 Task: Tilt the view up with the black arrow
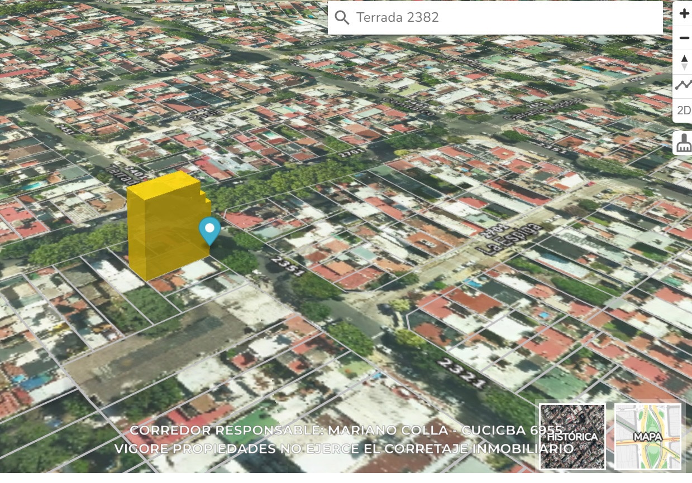tap(683, 59)
